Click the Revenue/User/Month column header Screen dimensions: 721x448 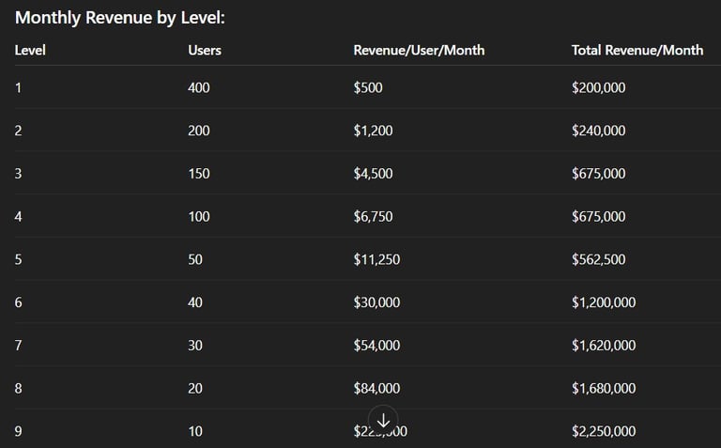(419, 50)
